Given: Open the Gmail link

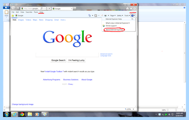Looking at the screenshot, I should 56,20.
